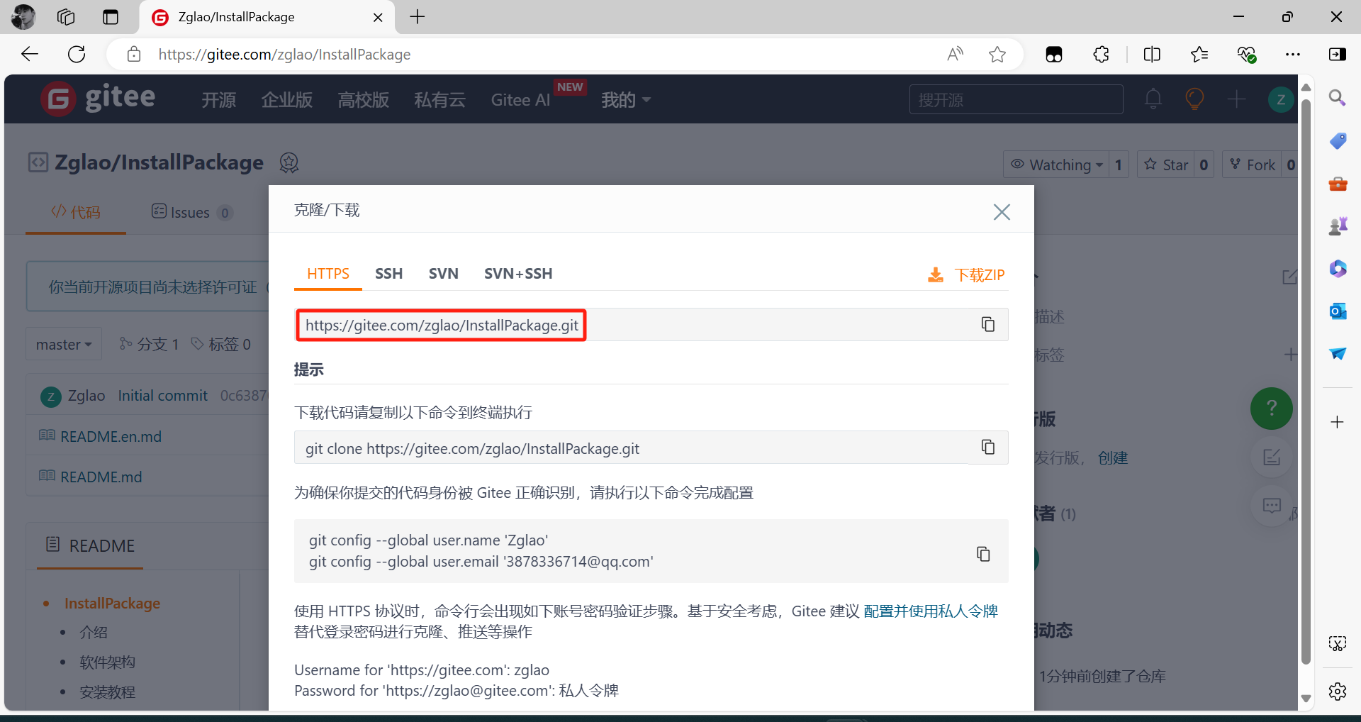Toggle split screen icon
1361x722 pixels.
click(x=1152, y=55)
